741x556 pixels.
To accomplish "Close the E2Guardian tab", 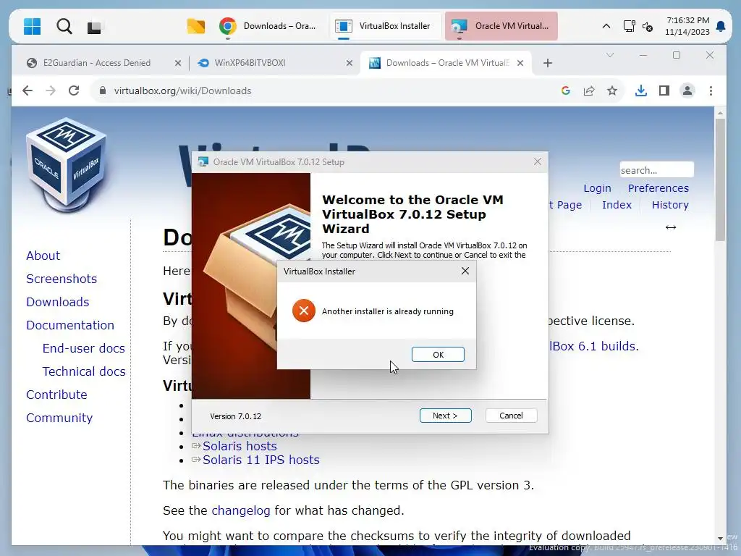I will click(178, 63).
